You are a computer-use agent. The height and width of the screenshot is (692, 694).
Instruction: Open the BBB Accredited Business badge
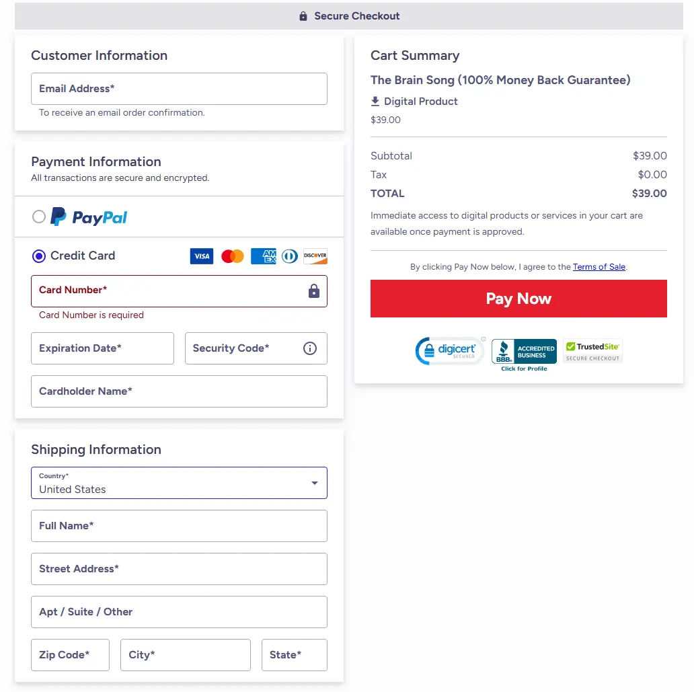(524, 354)
